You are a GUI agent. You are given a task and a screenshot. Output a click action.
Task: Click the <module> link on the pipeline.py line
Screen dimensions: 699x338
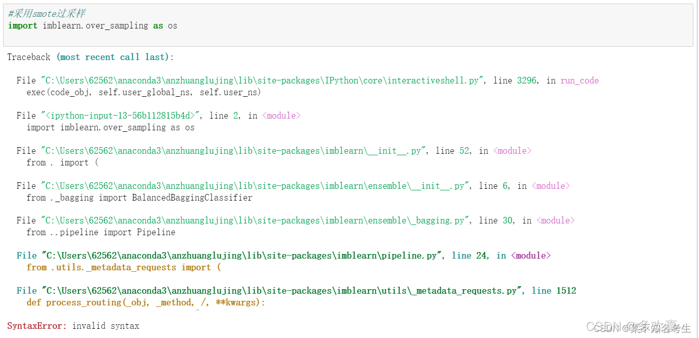click(531, 255)
